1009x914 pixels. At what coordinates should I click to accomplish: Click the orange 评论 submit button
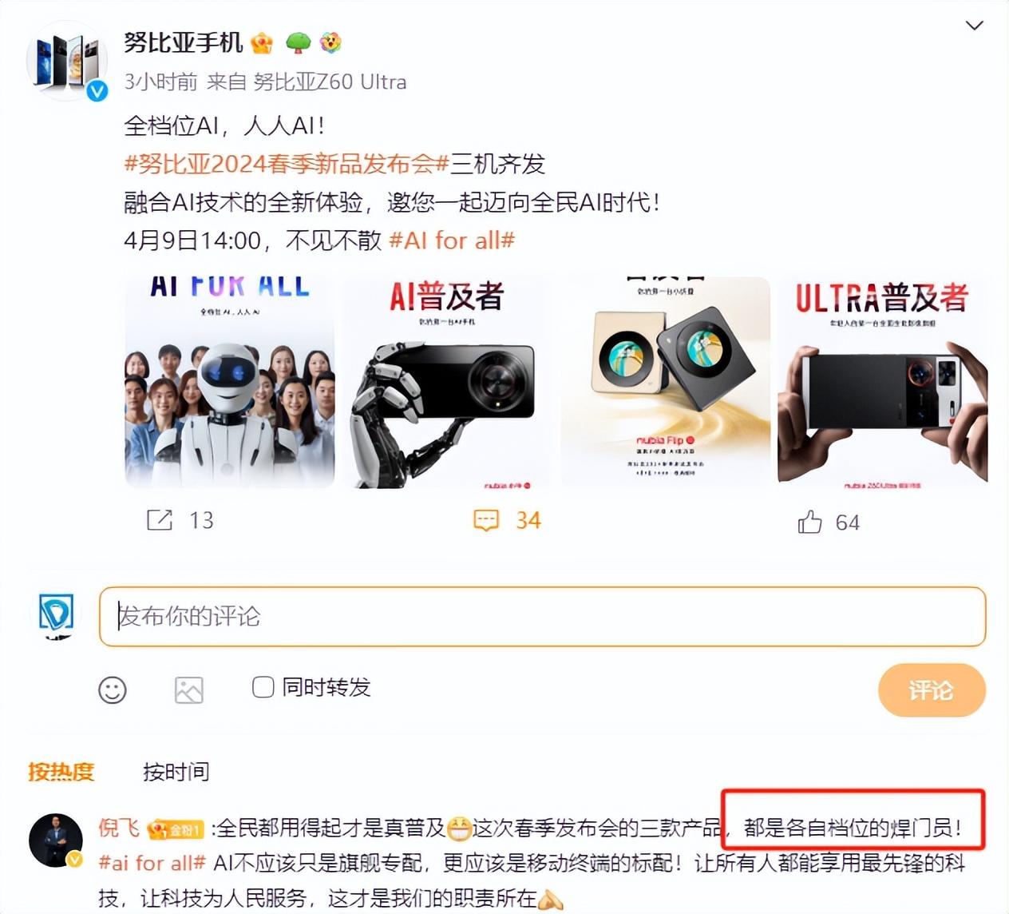(932, 690)
